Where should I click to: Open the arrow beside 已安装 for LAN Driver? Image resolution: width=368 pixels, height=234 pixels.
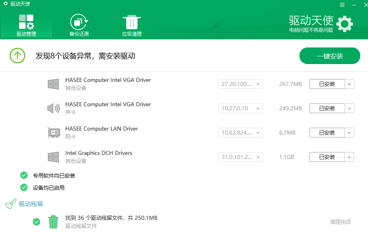[x=349, y=133]
